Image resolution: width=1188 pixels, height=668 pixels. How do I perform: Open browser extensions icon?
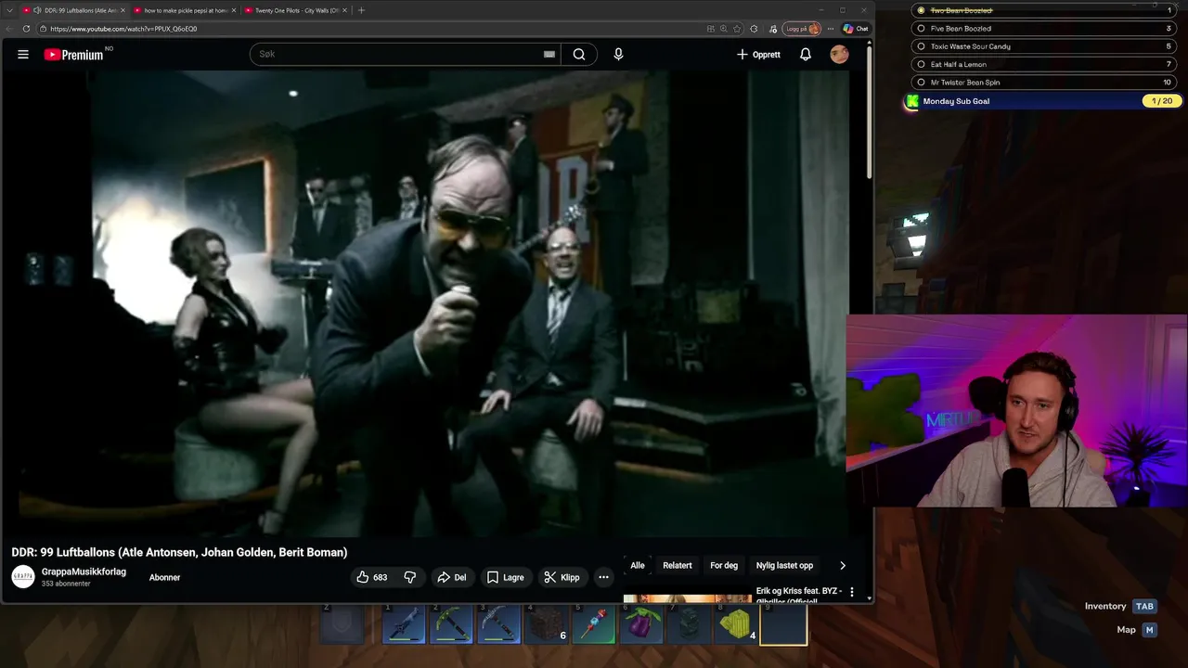click(x=754, y=29)
